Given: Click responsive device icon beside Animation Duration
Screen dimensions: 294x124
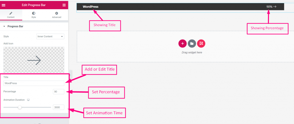Looking at the screenshot, I should click(x=28, y=100).
